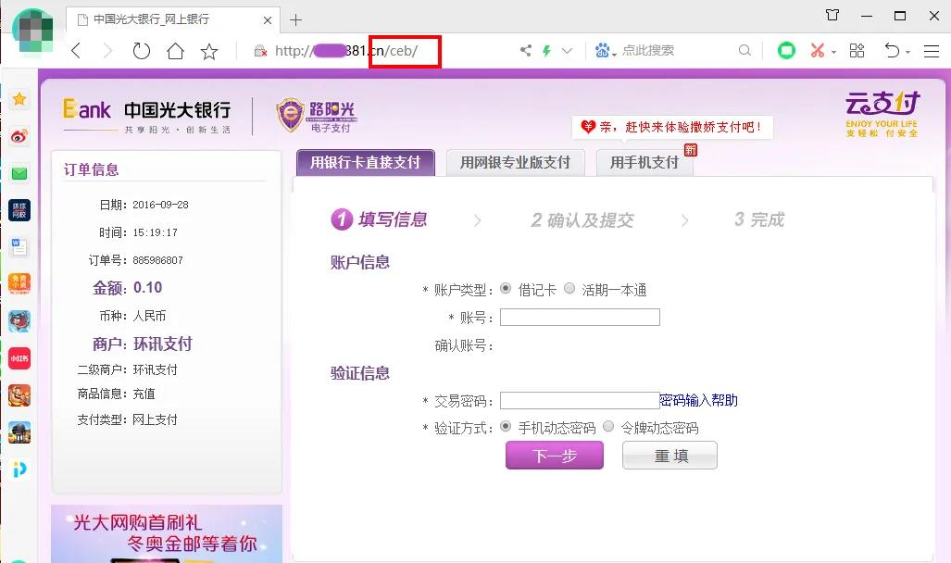
Task: Open the dropdown next to the lightning icon
Action: tap(566, 51)
